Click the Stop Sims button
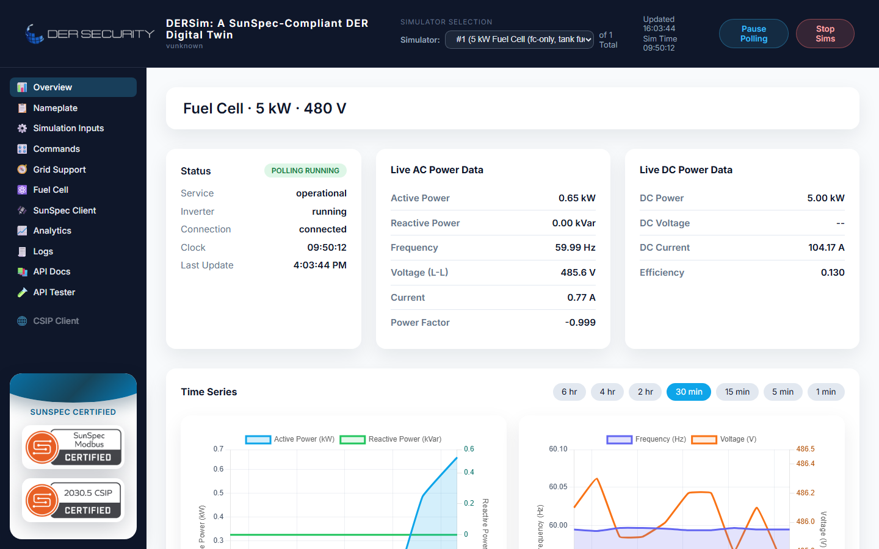The height and width of the screenshot is (549, 879). 825,34
